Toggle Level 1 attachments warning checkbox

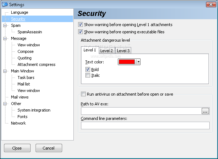(80, 25)
